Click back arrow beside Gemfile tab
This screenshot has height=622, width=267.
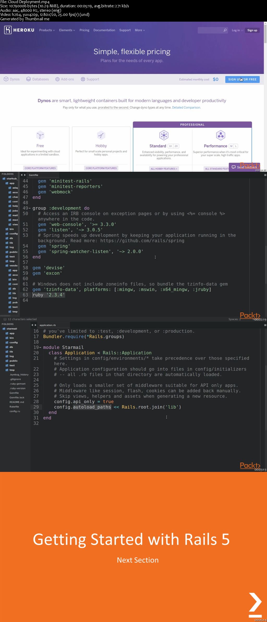click(x=22, y=175)
